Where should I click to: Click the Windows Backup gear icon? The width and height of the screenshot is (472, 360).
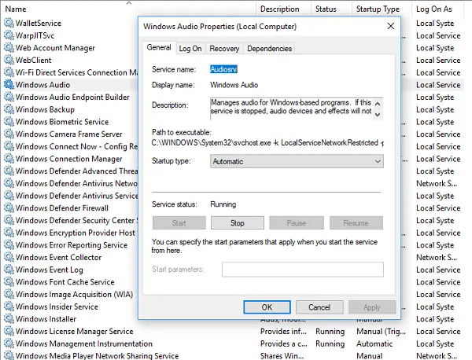coord(9,109)
